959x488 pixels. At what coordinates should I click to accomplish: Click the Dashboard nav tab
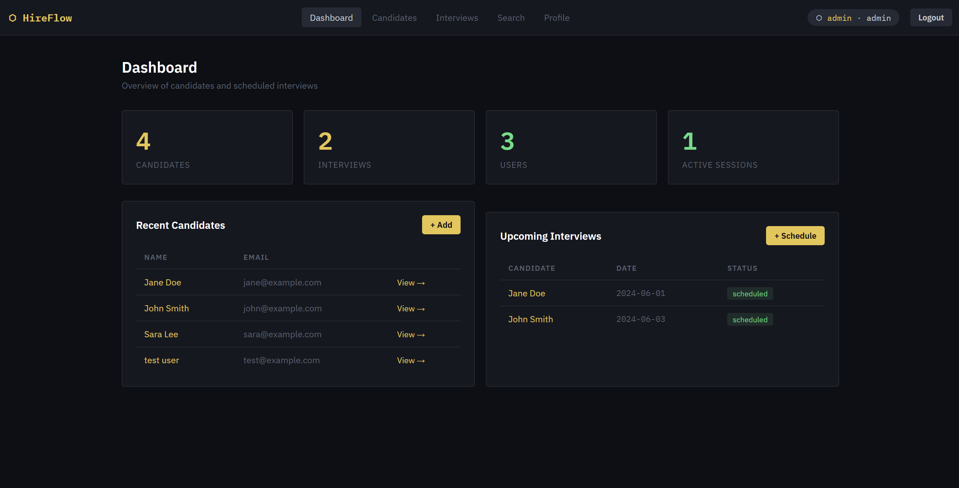click(331, 18)
